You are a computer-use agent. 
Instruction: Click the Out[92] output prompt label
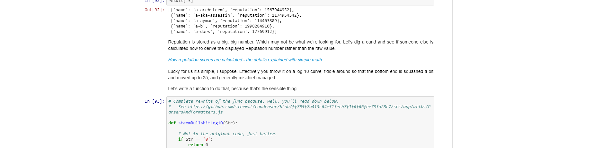tap(154, 10)
